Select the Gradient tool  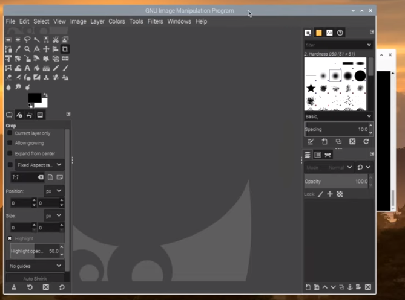[x=46, y=68]
